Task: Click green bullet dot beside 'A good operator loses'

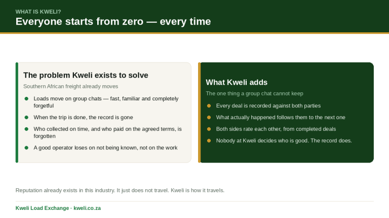Action: coord(26,148)
